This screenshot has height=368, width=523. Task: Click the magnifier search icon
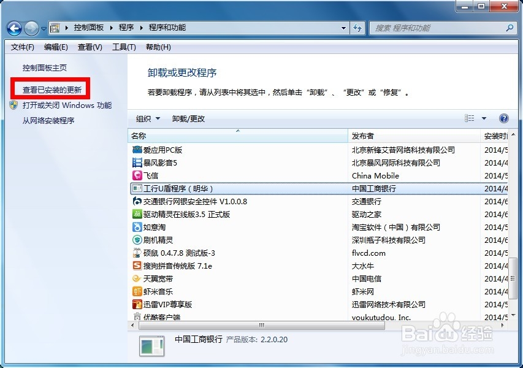pos(510,28)
